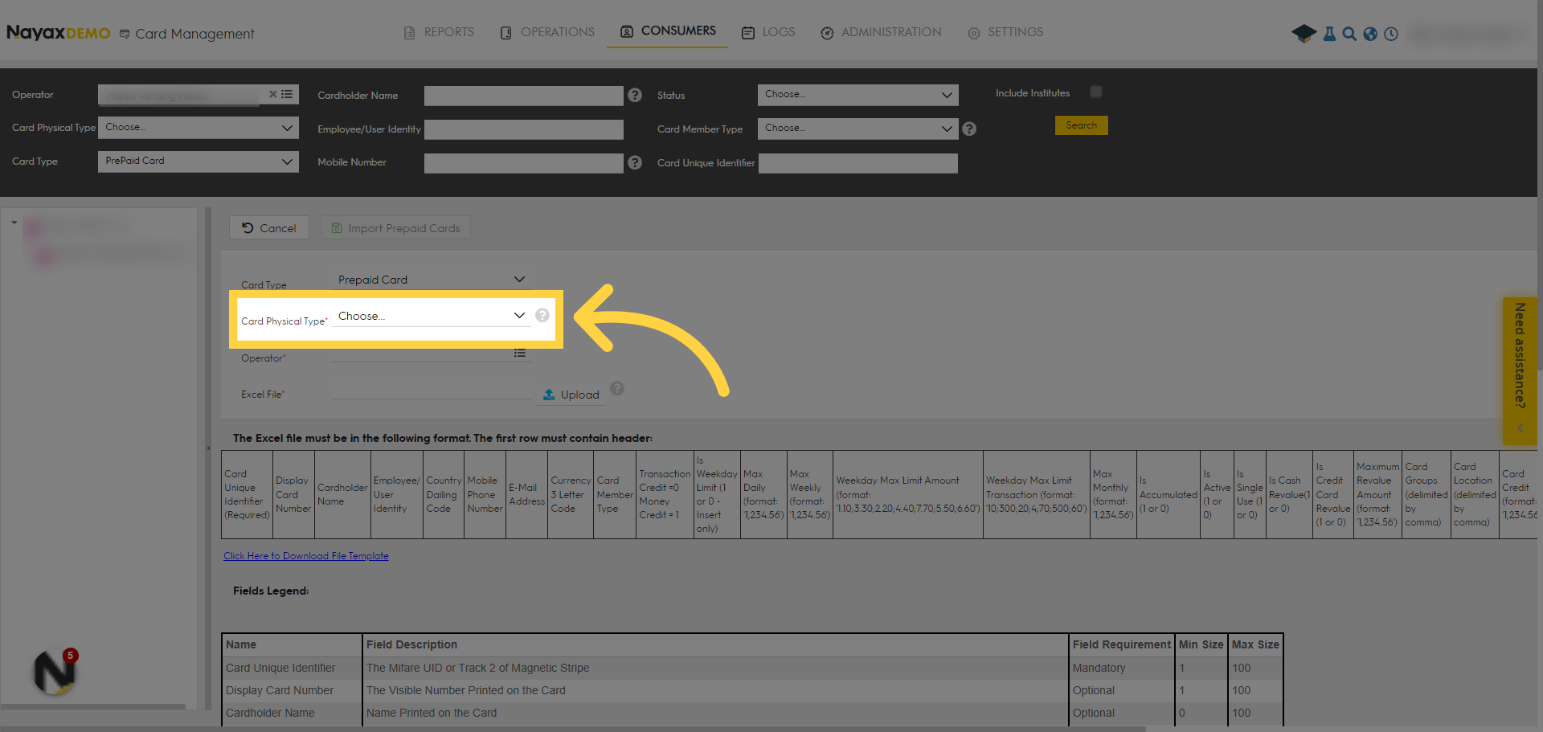Click the 'Name Printed on the Card' description
This screenshot has height=732, width=1543.
[432, 713]
